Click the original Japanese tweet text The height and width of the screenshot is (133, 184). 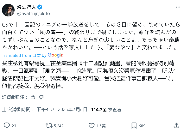[x=91, y=36]
